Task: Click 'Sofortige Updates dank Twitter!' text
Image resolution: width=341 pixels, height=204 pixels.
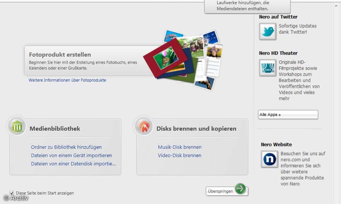Action: pyautogui.click(x=298, y=29)
